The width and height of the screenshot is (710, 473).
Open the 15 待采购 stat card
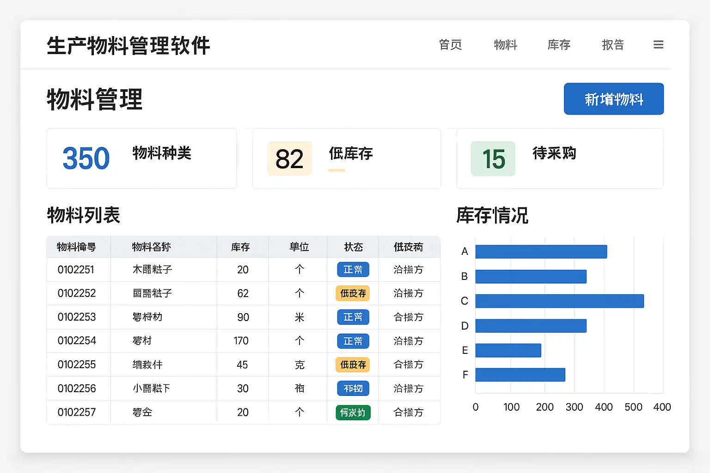pyautogui.click(x=560, y=158)
